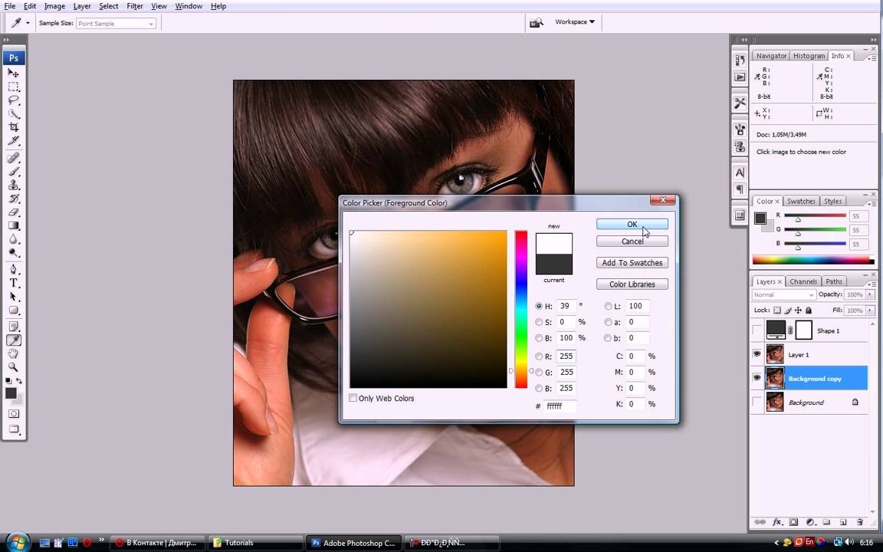Open the Info panel options menu
Image resolution: width=883 pixels, height=552 pixels.
click(872, 58)
